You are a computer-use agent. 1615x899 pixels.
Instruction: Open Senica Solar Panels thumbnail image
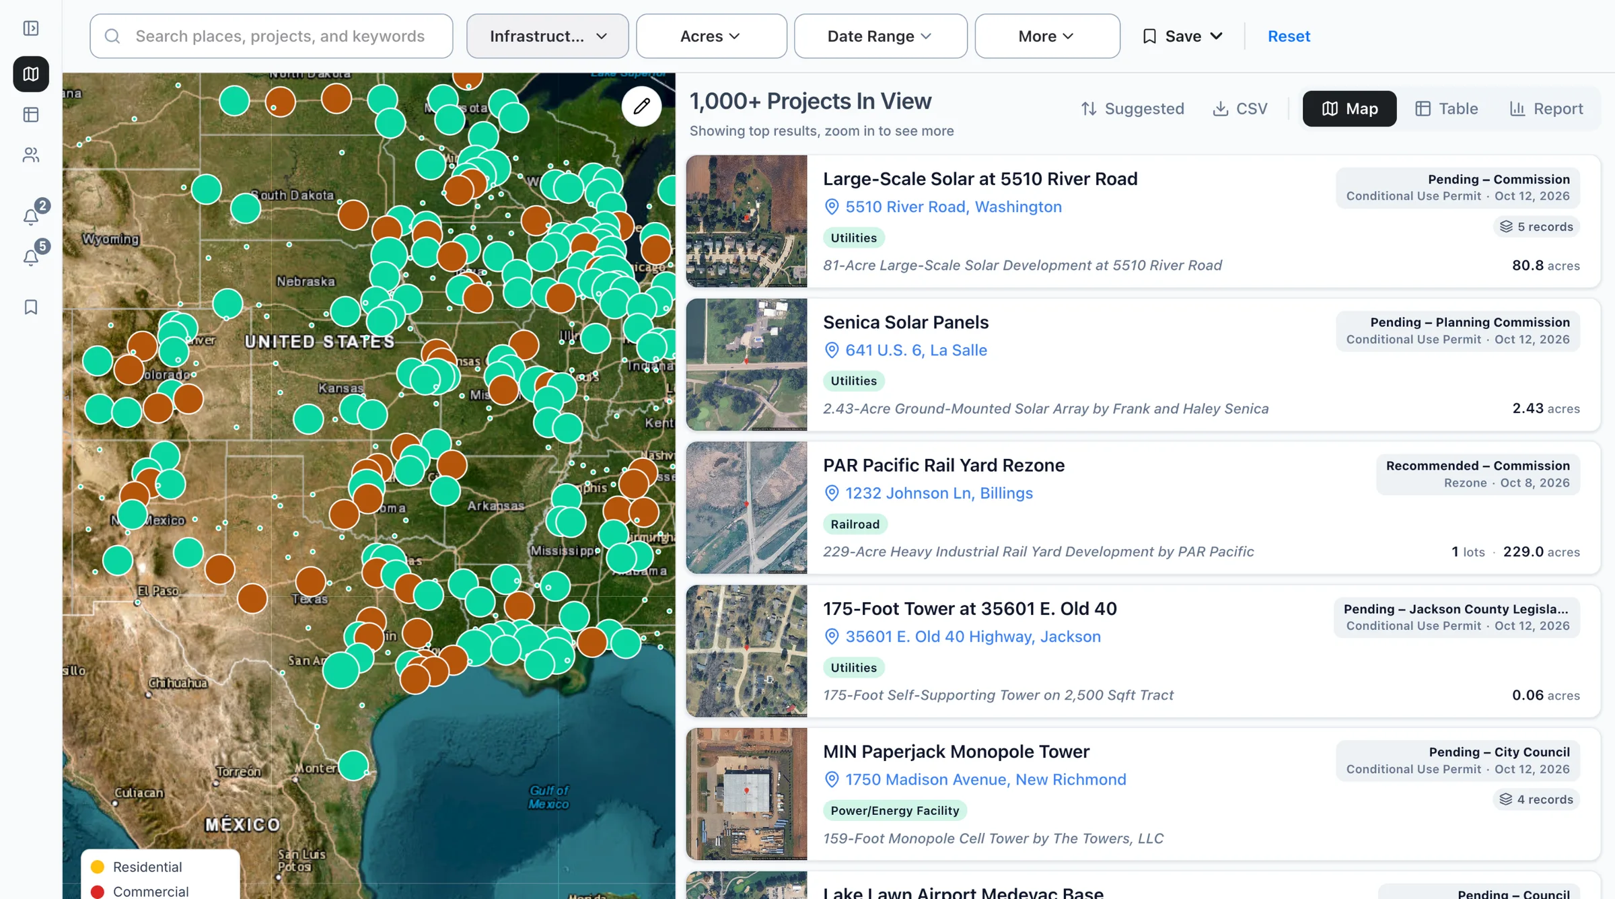[x=746, y=365]
